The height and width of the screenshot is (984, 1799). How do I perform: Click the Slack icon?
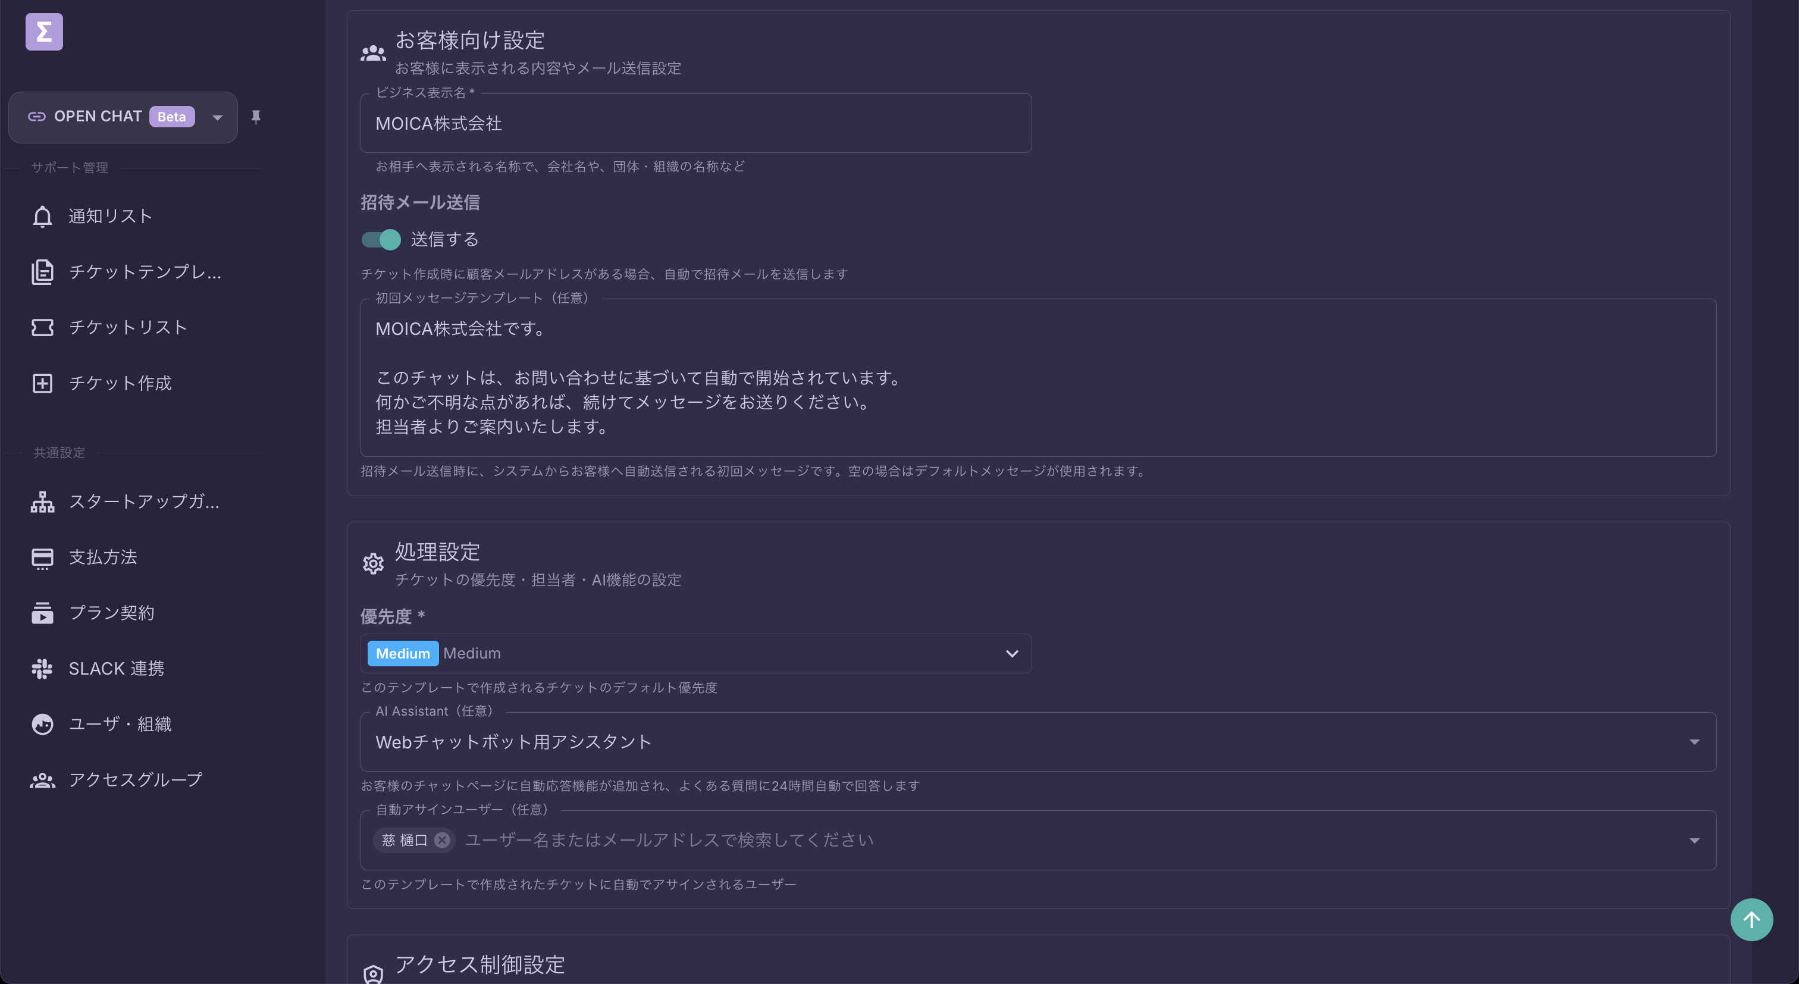point(43,669)
